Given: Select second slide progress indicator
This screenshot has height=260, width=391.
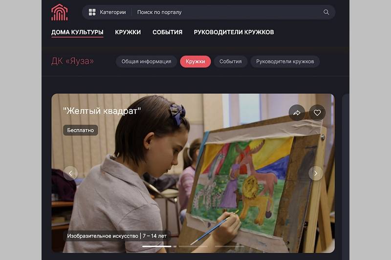Looking at the screenshot, I should click(193, 246).
